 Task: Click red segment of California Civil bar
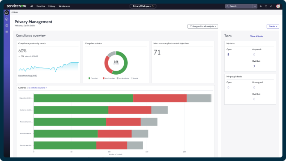[130, 110]
